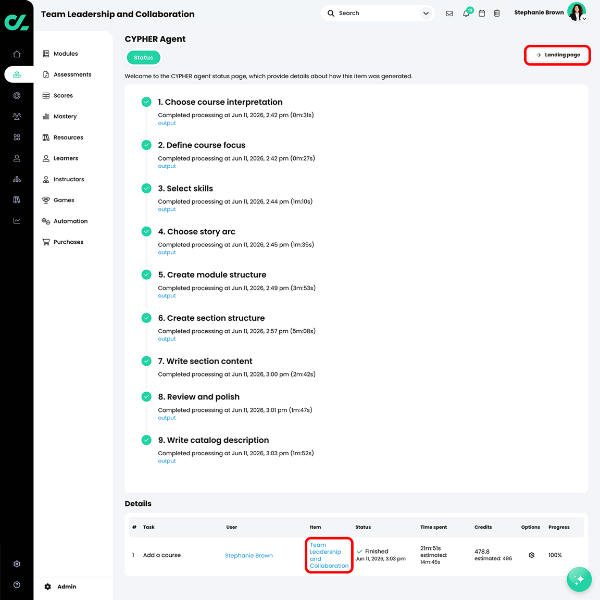Open the groups people icon in the left rail
Screen dimensions: 600x600
pos(17,116)
